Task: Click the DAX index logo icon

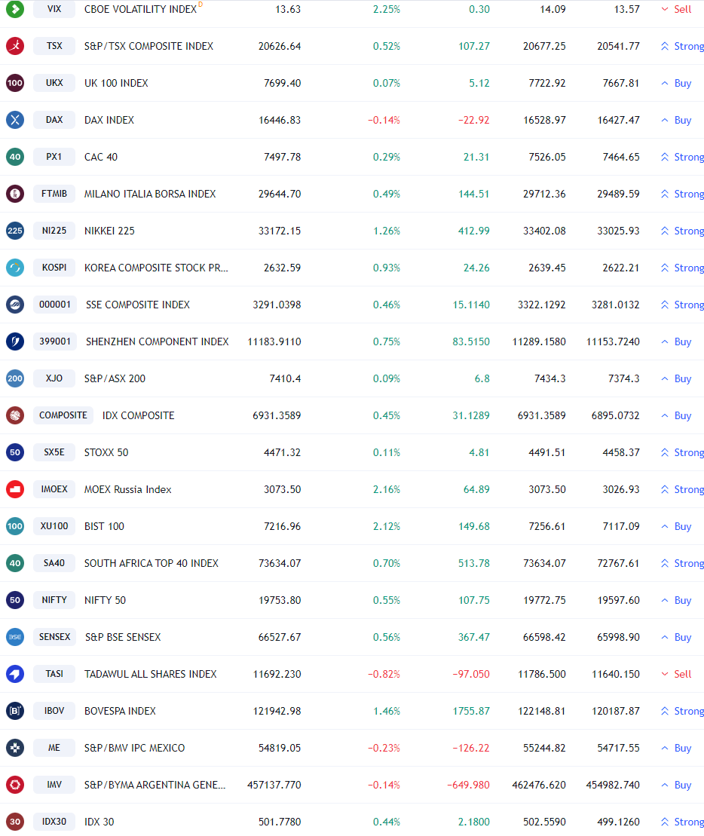Action: point(15,120)
